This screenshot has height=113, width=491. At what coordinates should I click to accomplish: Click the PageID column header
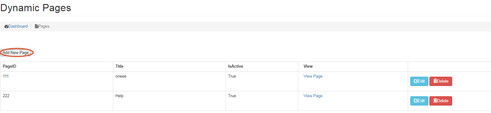9,66
